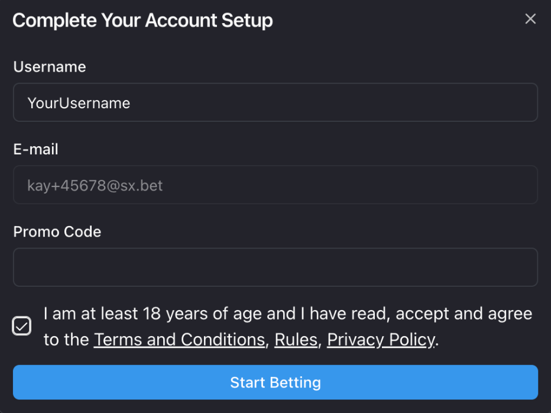
Task: Click the E-mail input field
Action: pos(275,185)
